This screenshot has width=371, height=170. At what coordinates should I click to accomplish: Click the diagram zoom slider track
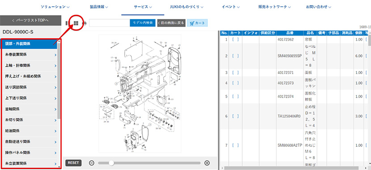pyautogui.click(x=149, y=163)
